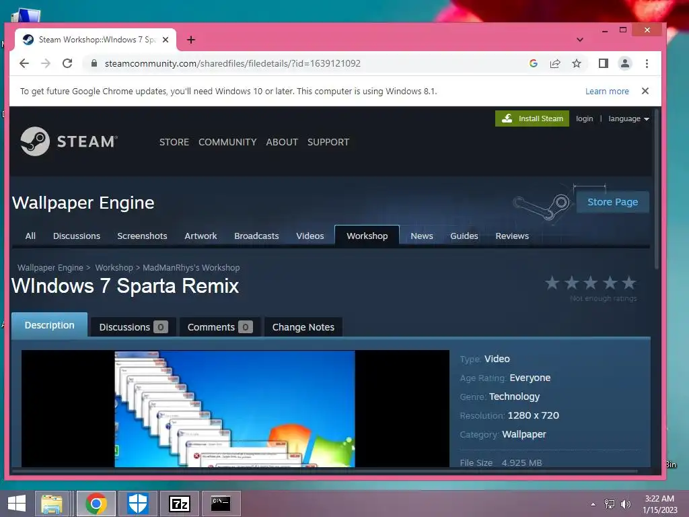Bookmark this page with the star icon
This screenshot has height=517, width=689.
(577, 63)
